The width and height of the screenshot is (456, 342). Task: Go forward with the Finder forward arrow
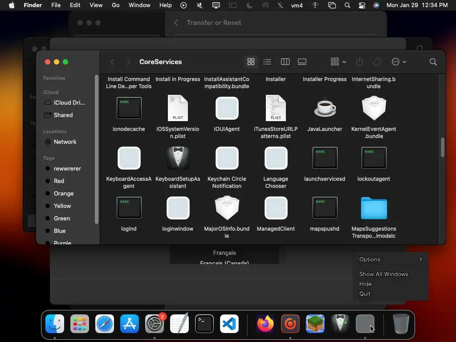(x=128, y=61)
